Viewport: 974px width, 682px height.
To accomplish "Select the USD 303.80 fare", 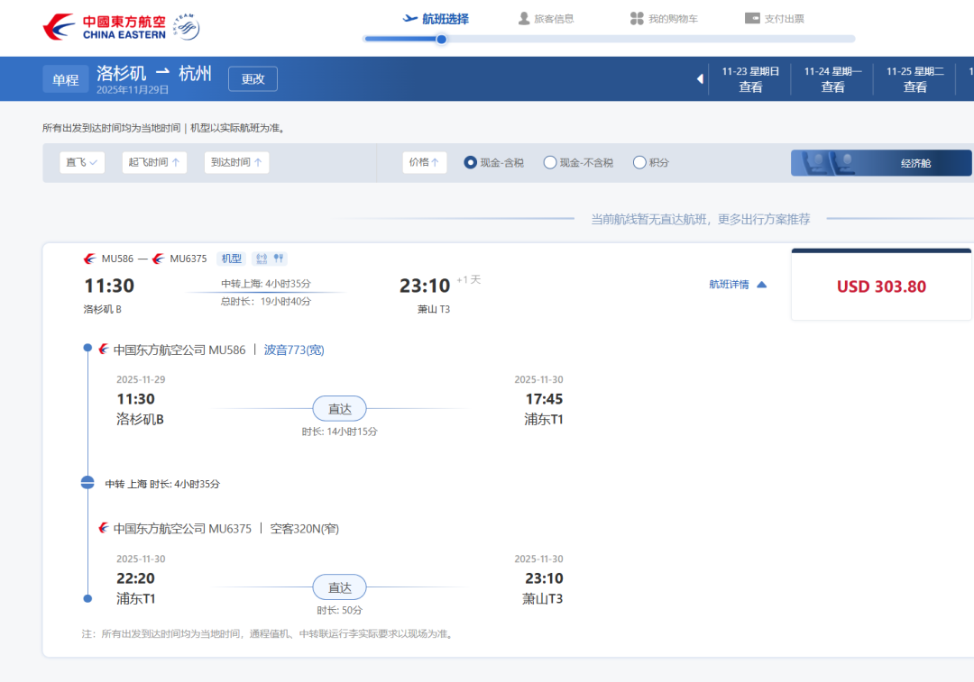I will point(881,286).
